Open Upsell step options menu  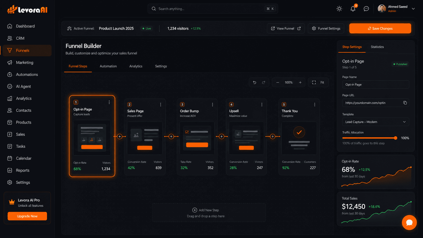(262, 104)
